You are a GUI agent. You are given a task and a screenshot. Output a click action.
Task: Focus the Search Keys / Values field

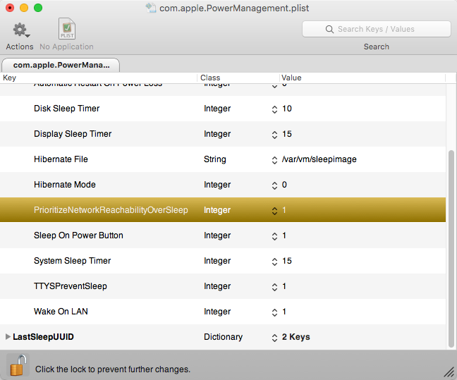(377, 29)
